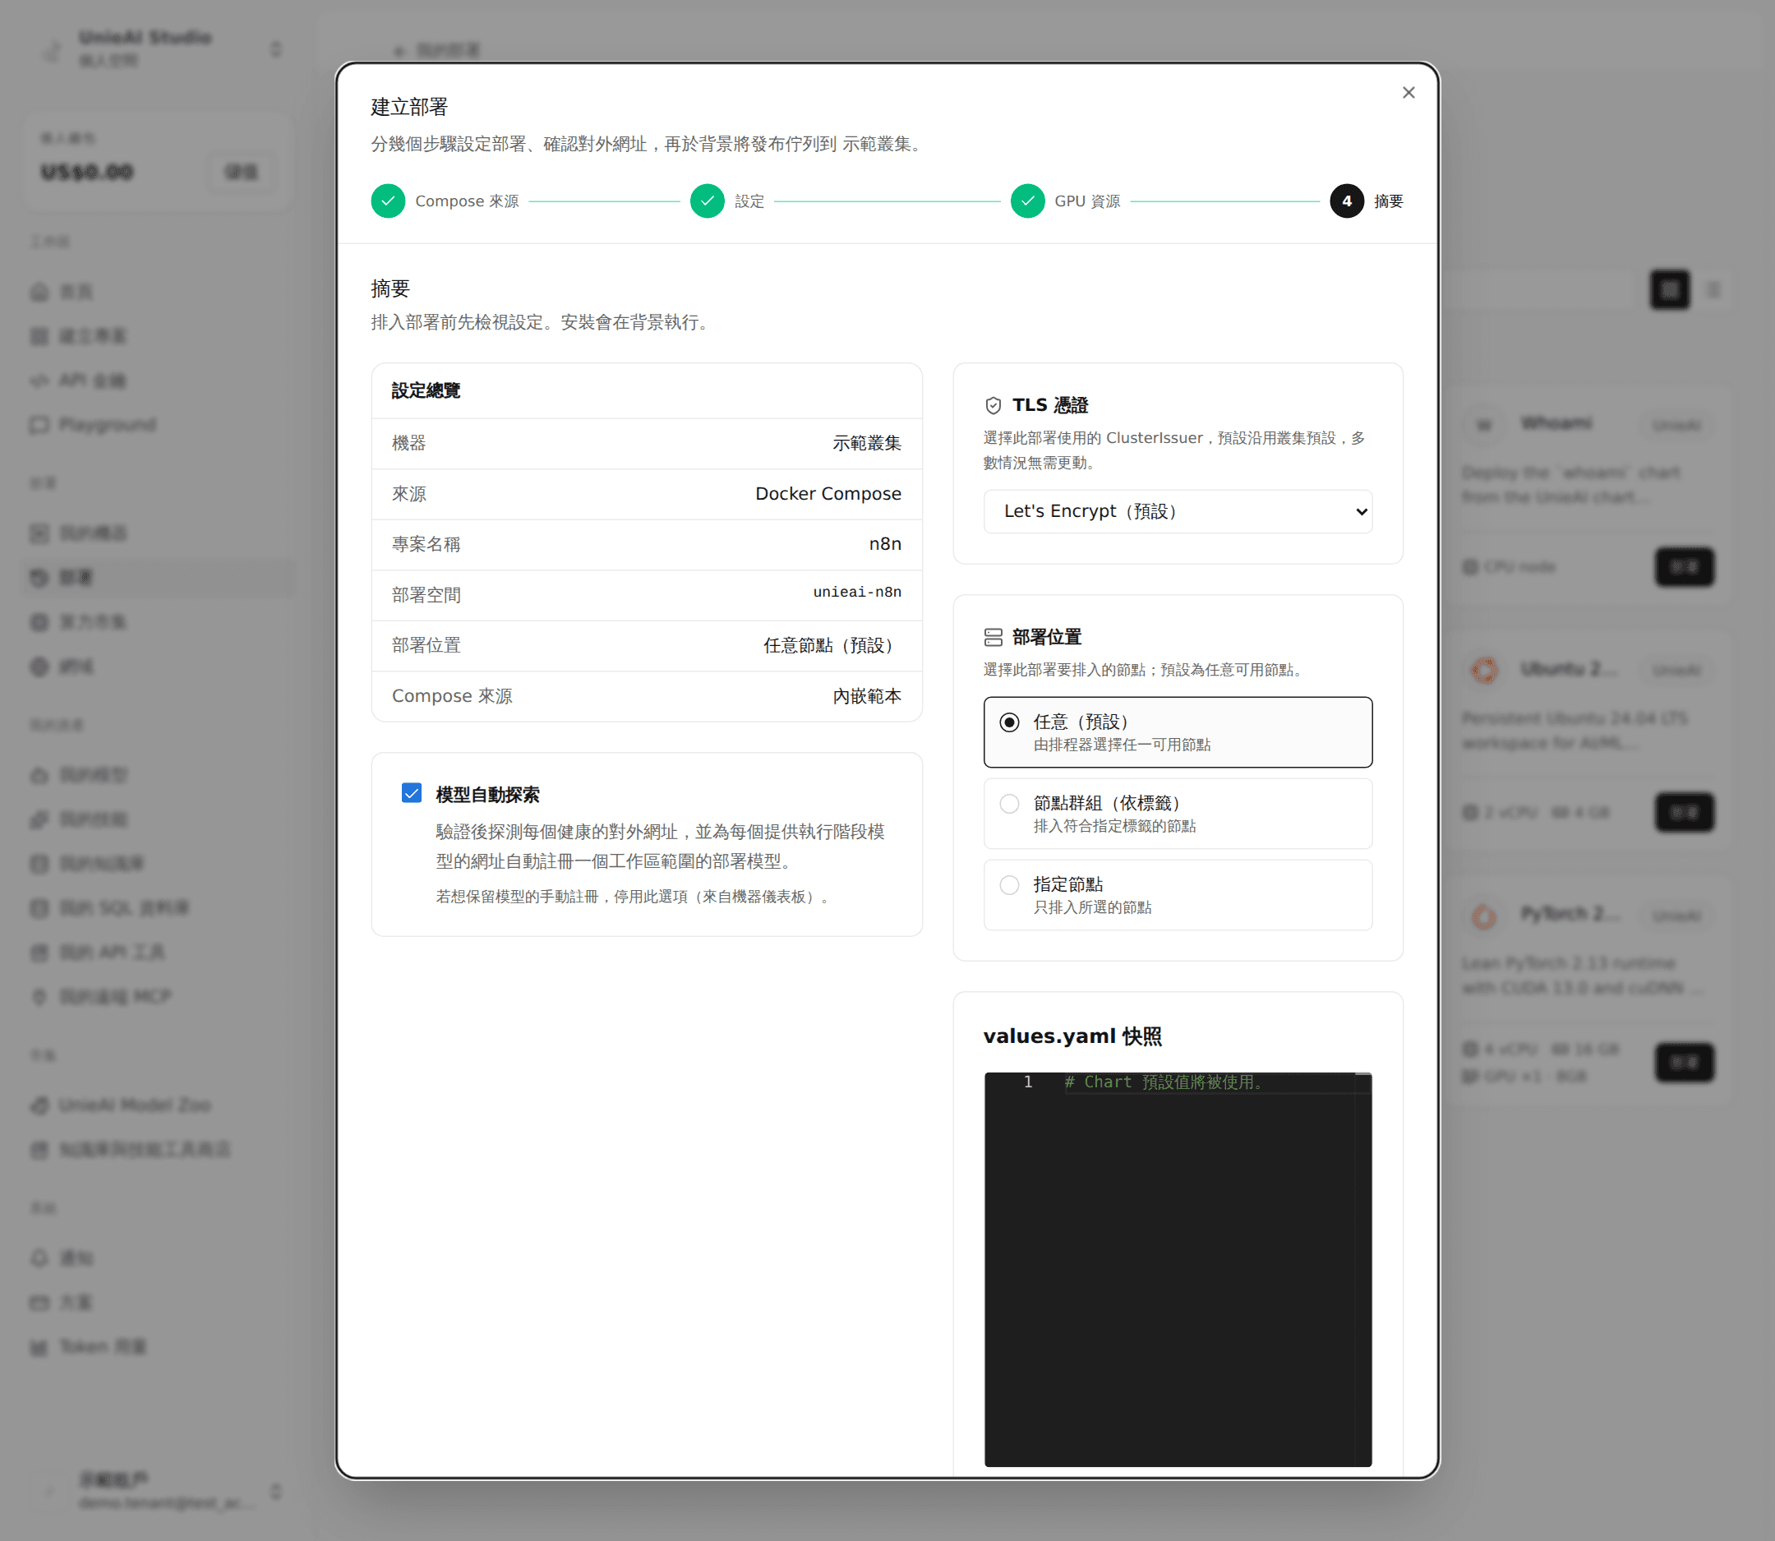1775x1541 pixels.
Task: Go to the GPU 資源 step checkmark
Action: click(x=1027, y=201)
